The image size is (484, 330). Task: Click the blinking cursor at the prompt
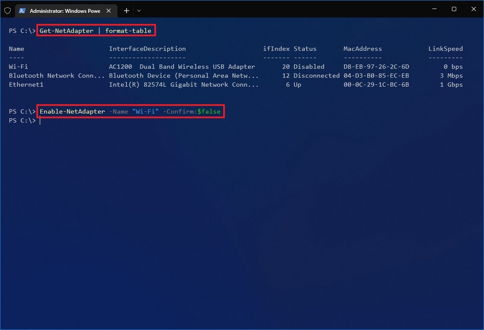(x=40, y=121)
